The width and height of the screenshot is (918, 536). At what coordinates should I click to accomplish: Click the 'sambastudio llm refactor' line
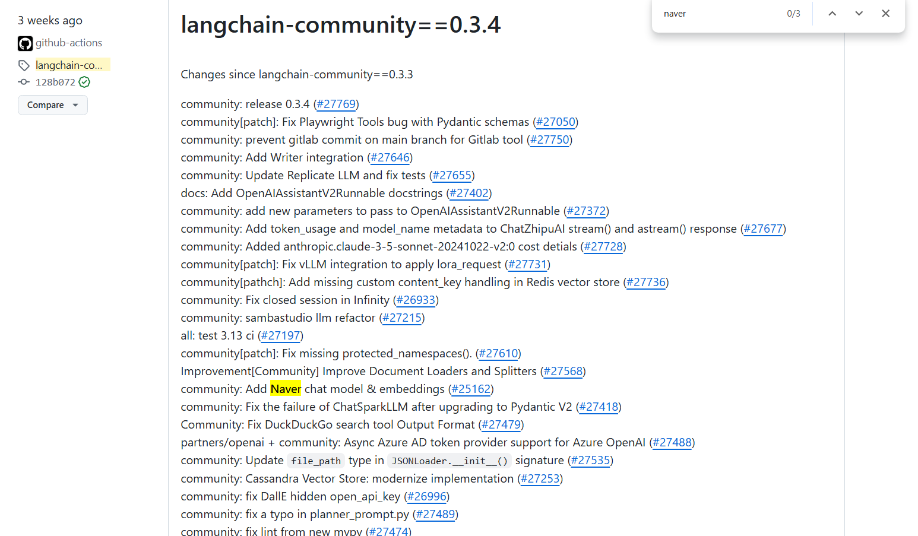[303, 318]
